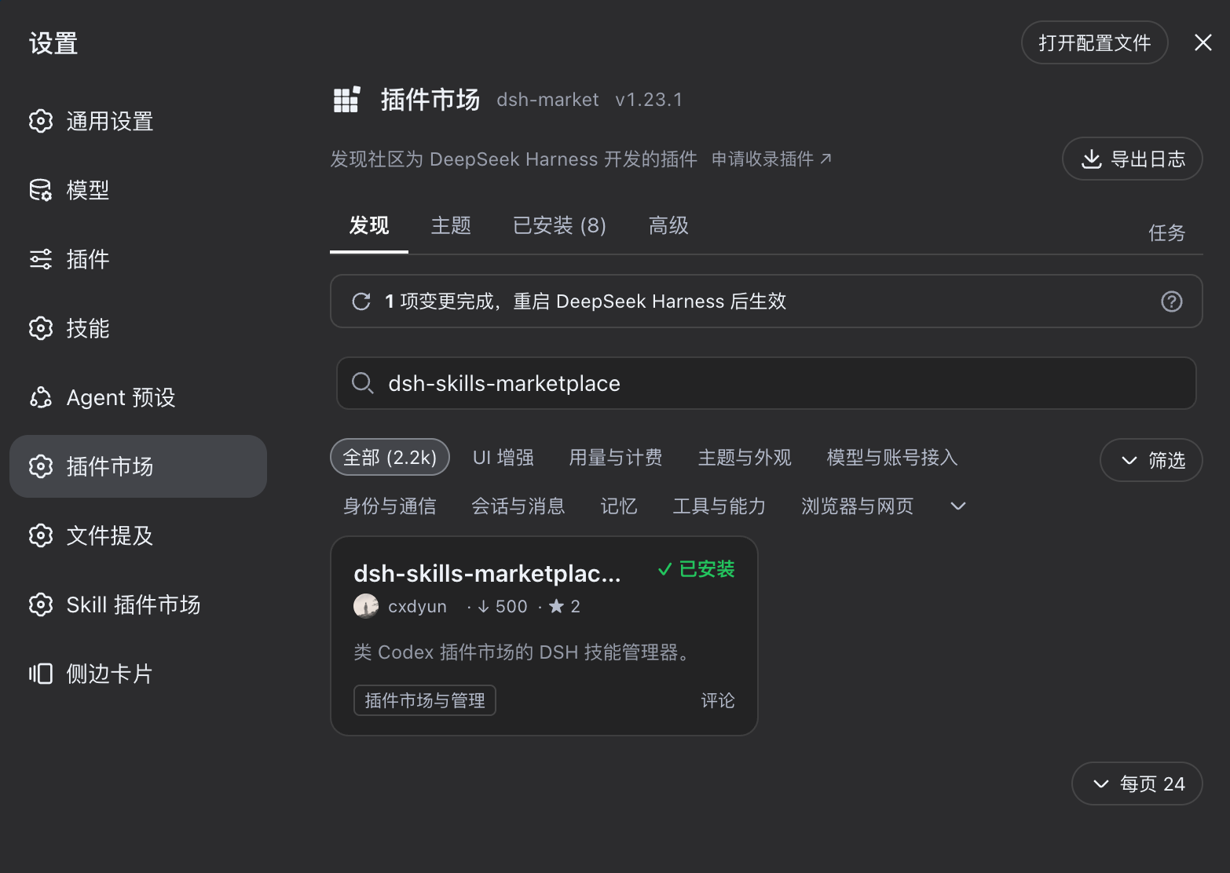This screenshot has height=873, width=1230.
Task: Click the Skills gear icon in sidebar
Action: [41, 328]
